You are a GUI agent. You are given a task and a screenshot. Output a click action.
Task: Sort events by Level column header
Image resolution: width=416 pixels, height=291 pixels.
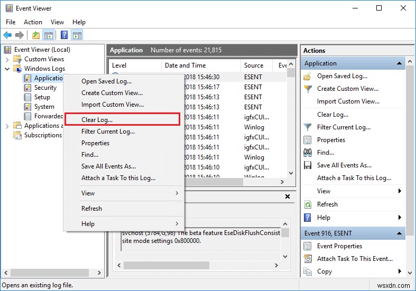[135, 65]
